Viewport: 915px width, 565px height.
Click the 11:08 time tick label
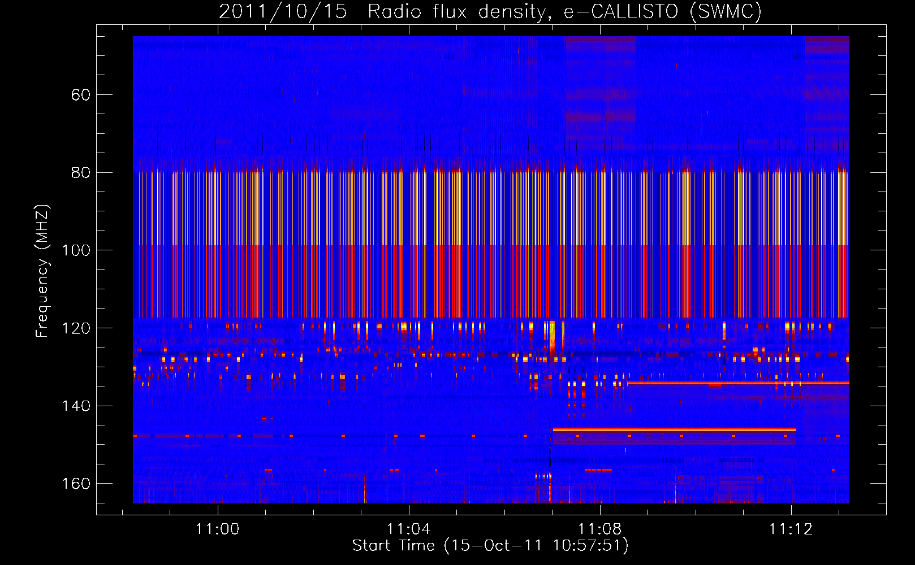600,529
